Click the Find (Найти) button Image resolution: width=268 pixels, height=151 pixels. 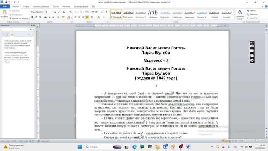(251, 10)
